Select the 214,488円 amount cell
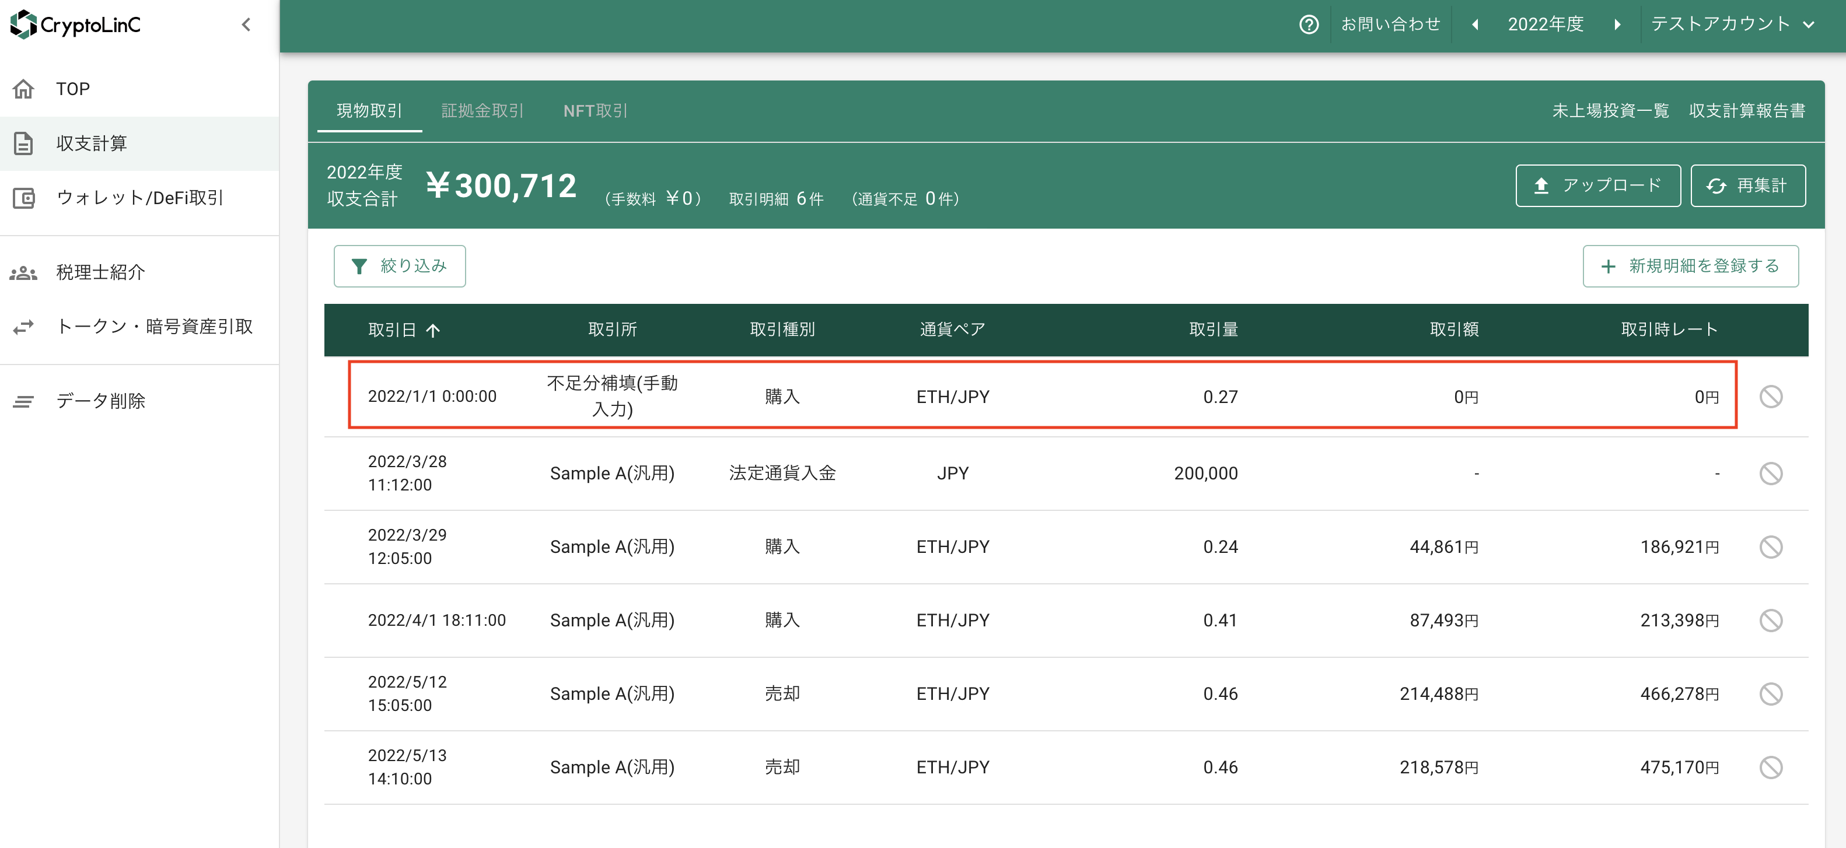The height and width of the screenshot is (848, 1846). [1439, 694]
